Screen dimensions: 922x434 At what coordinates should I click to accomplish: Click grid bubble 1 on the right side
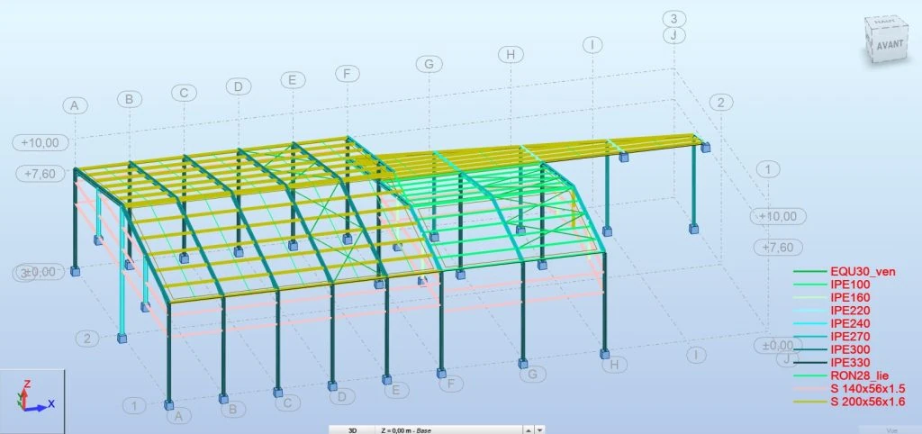coord(767,170)
